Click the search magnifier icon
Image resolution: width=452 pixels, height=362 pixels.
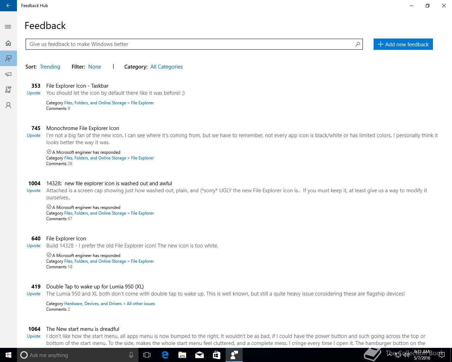(x=357, y=44)
